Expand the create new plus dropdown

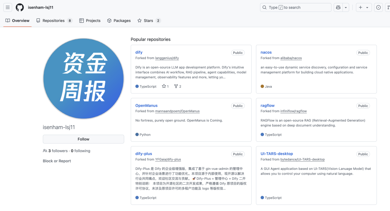coord(364,8)
